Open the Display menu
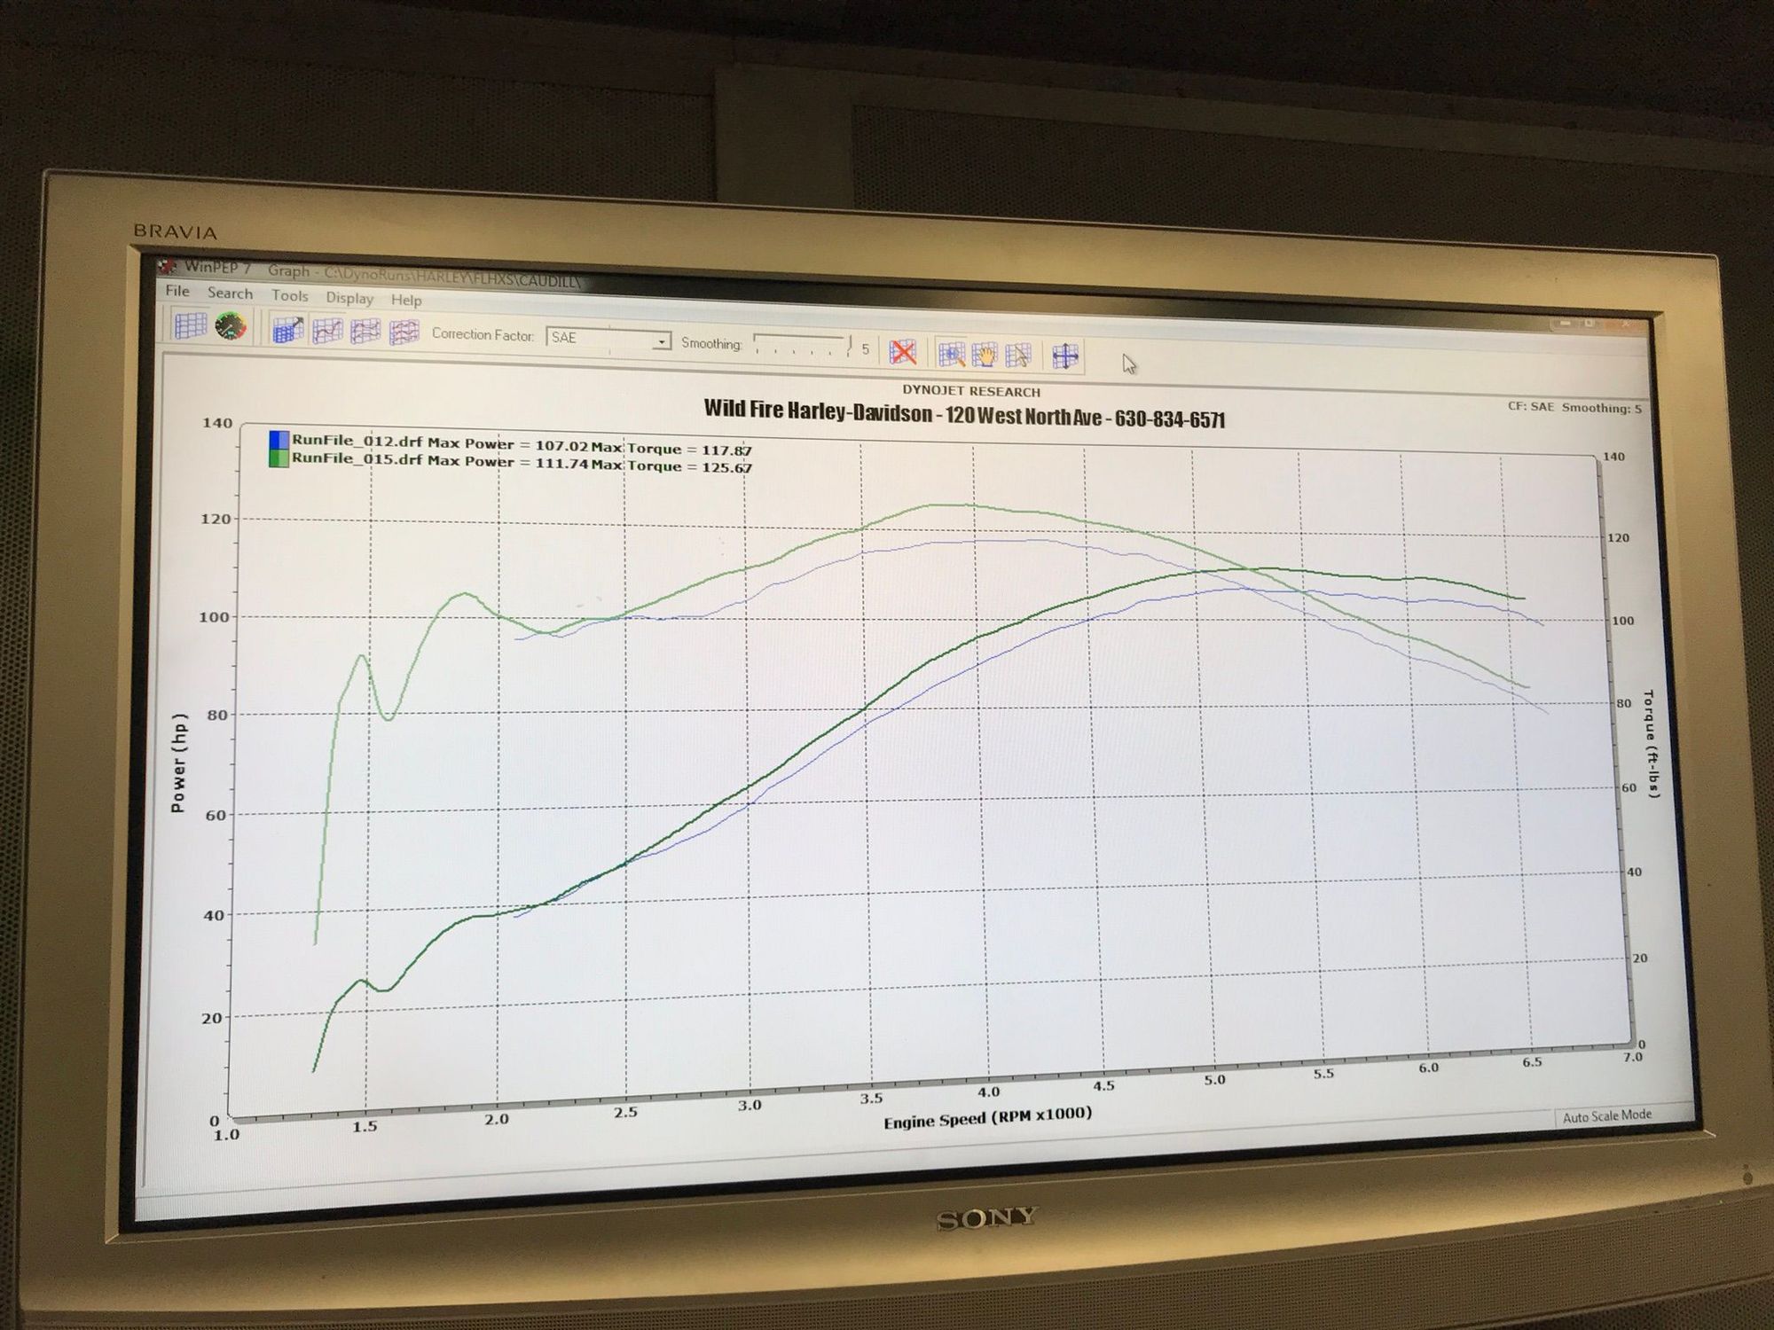The height and width of the screenshot is (1330, 1774). (349, 298)
